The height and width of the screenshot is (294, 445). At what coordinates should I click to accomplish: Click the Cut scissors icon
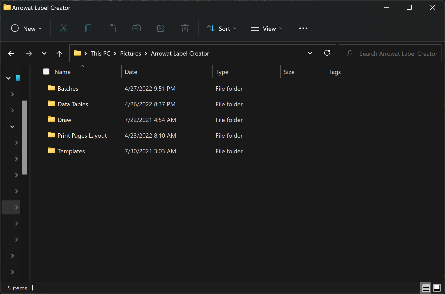tap(64, 28)
